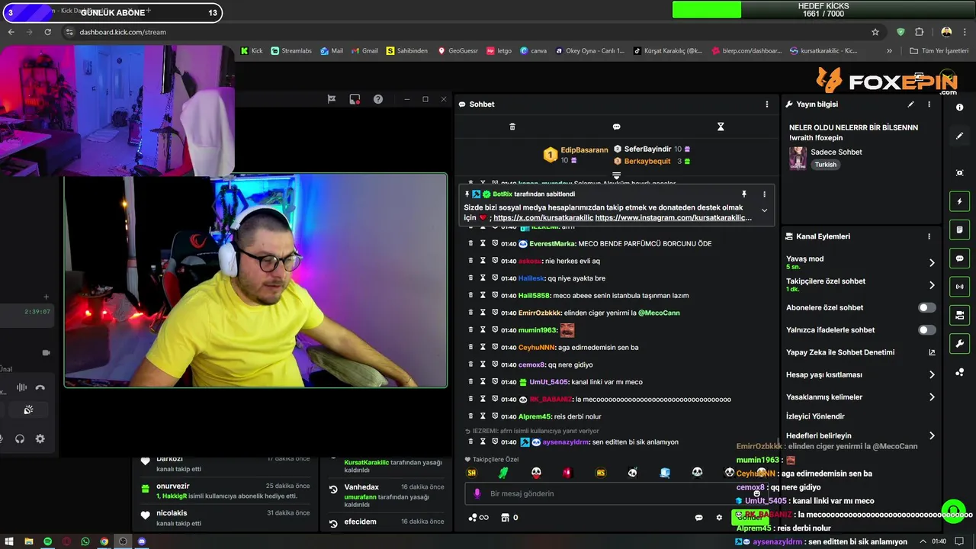
Task: Click username UmUt_5405 in chat
Action: pos(548,382)
